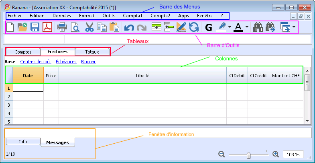Image resolution: width=315 pixels, height=163 pixels.
Task: Select row 3 header
Action: click(x=9, y=105)
